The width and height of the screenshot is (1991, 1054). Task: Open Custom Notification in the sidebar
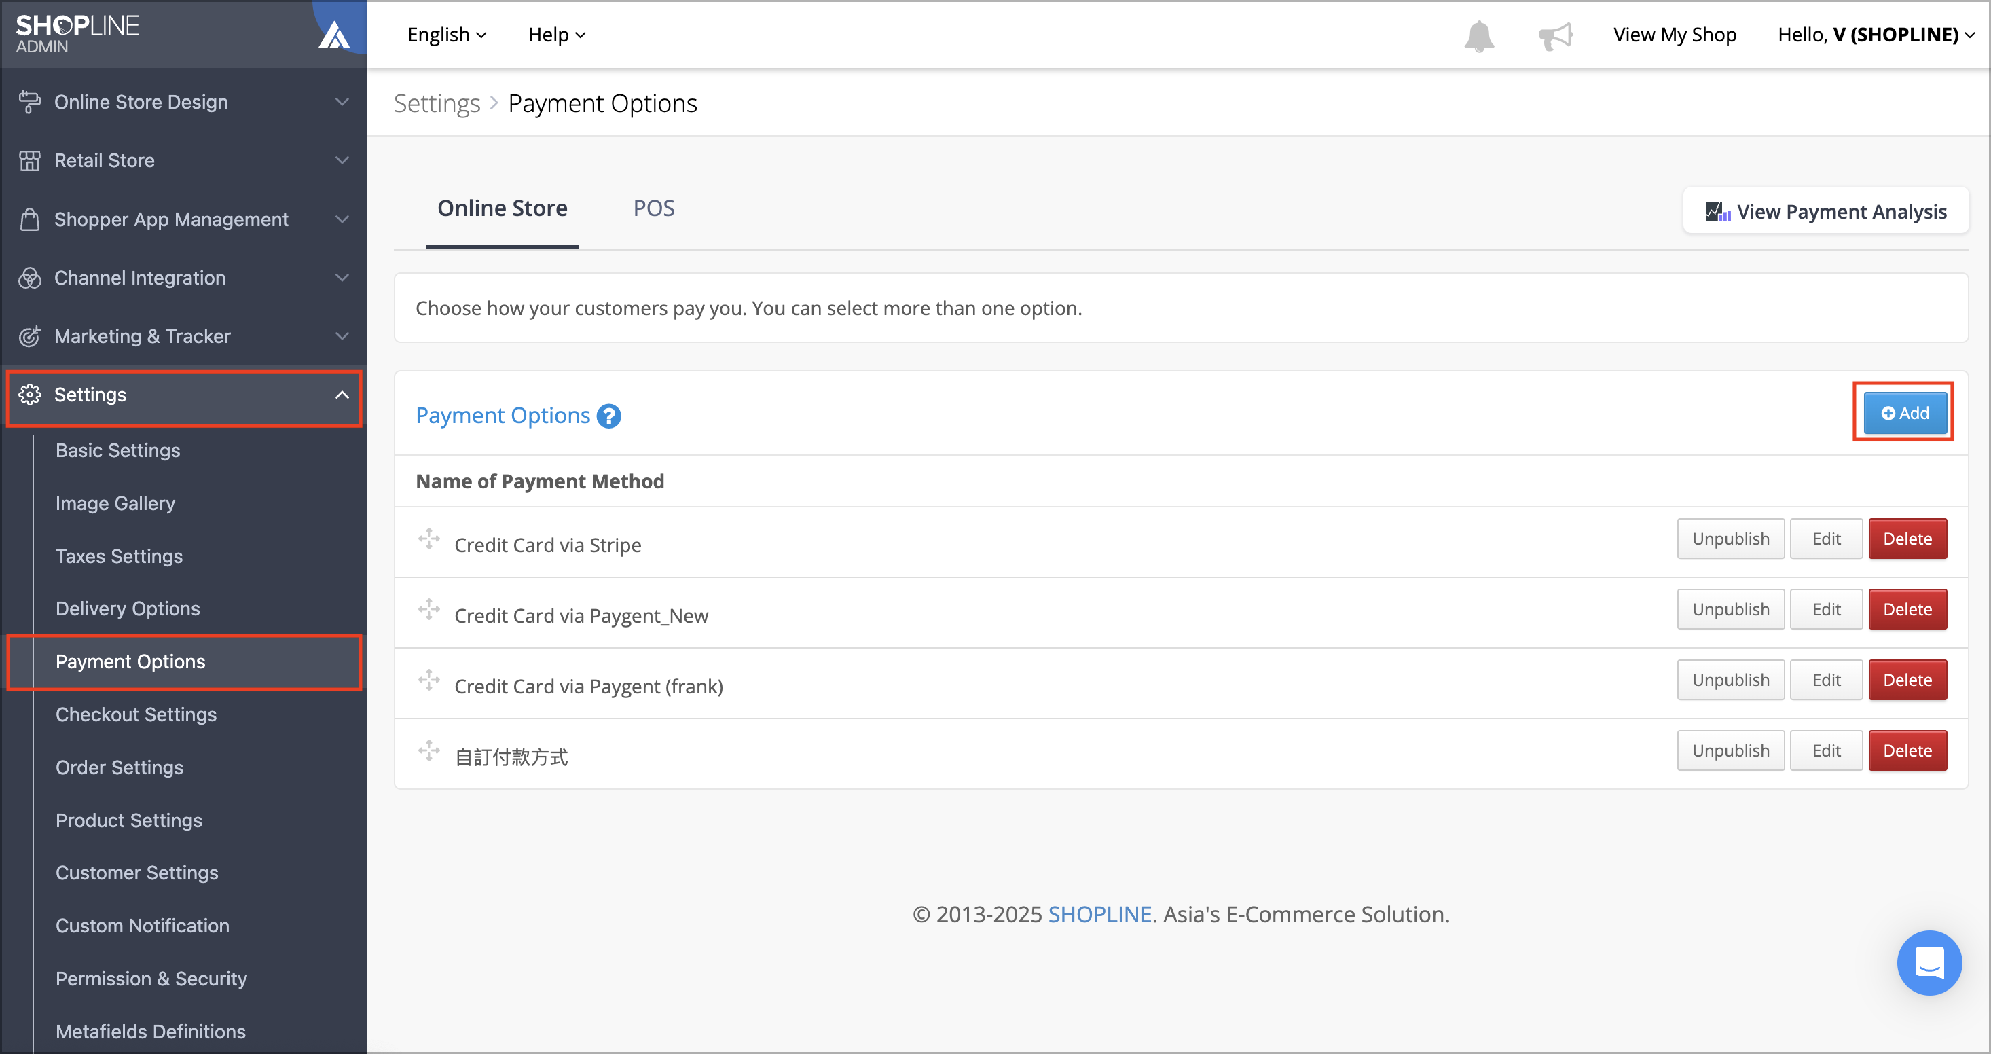pos(142,926)
